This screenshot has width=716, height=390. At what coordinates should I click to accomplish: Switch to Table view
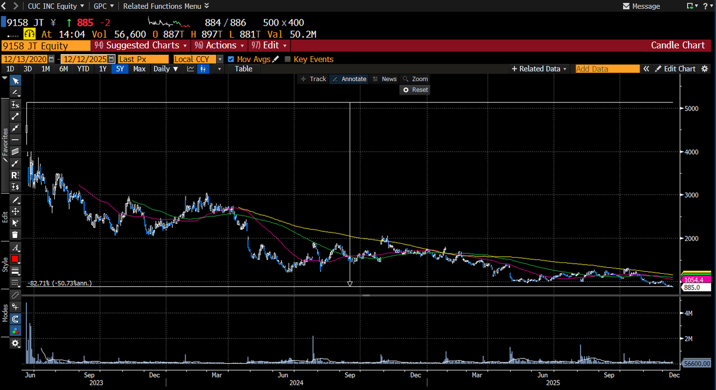(243, 69)
